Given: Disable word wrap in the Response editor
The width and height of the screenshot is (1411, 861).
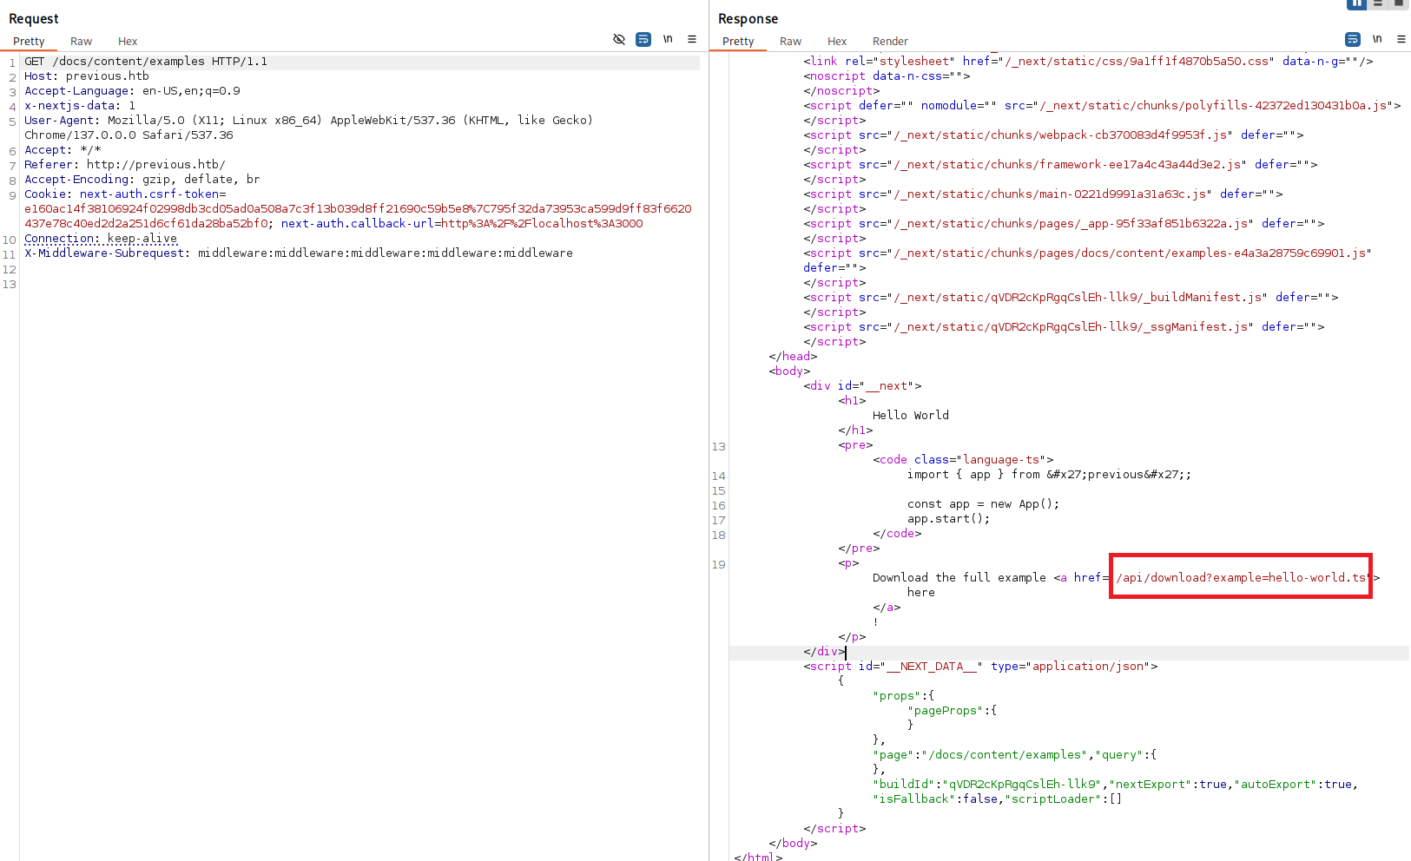Looking at the screenshot, I should pos(1351,39).
